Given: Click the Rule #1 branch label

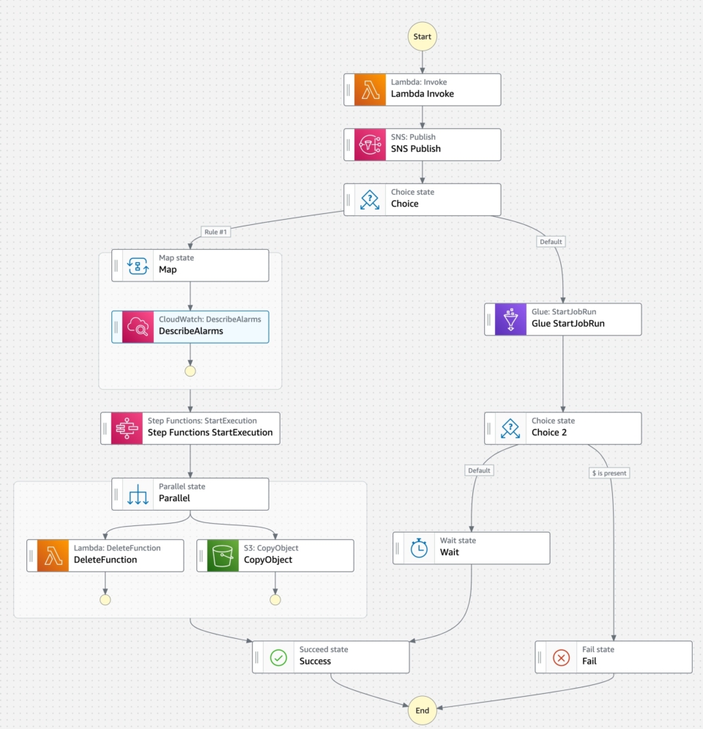Looking at the screenshot, I should [x=215, y=232].
